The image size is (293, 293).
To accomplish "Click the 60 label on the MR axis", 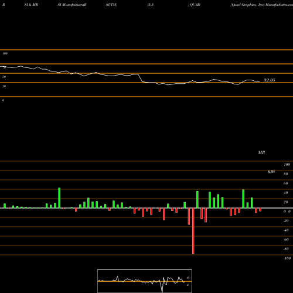I will click(x=286, y=183).
